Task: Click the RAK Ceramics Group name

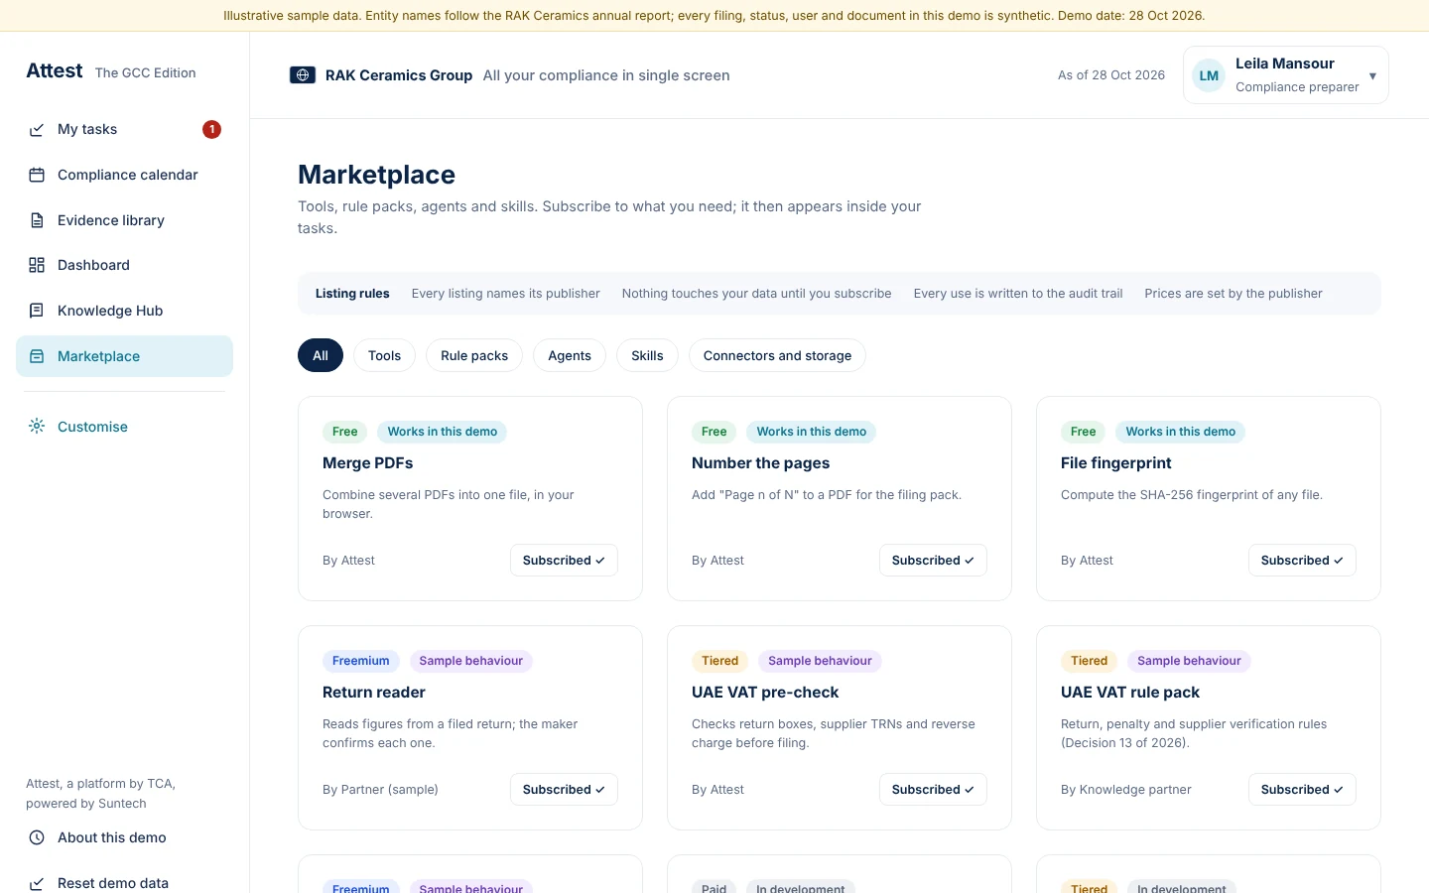Action: pyautogui.click(x=399, y=75)
